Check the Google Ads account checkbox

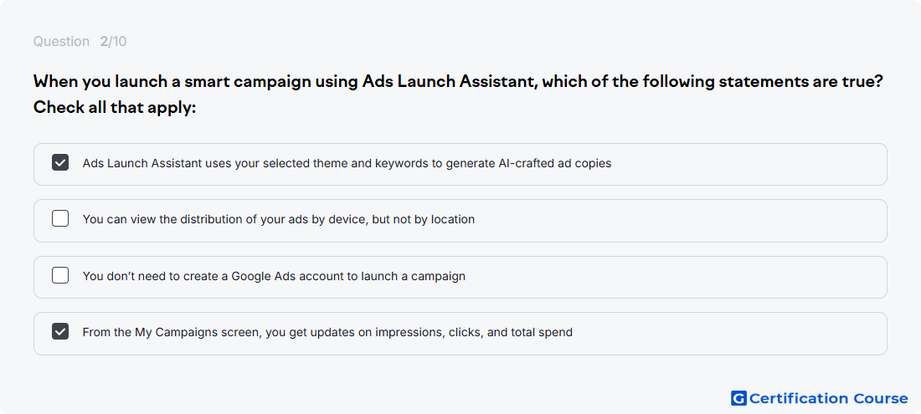click(60, 275)
